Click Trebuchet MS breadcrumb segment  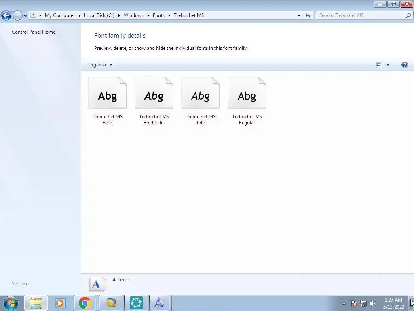189,15
